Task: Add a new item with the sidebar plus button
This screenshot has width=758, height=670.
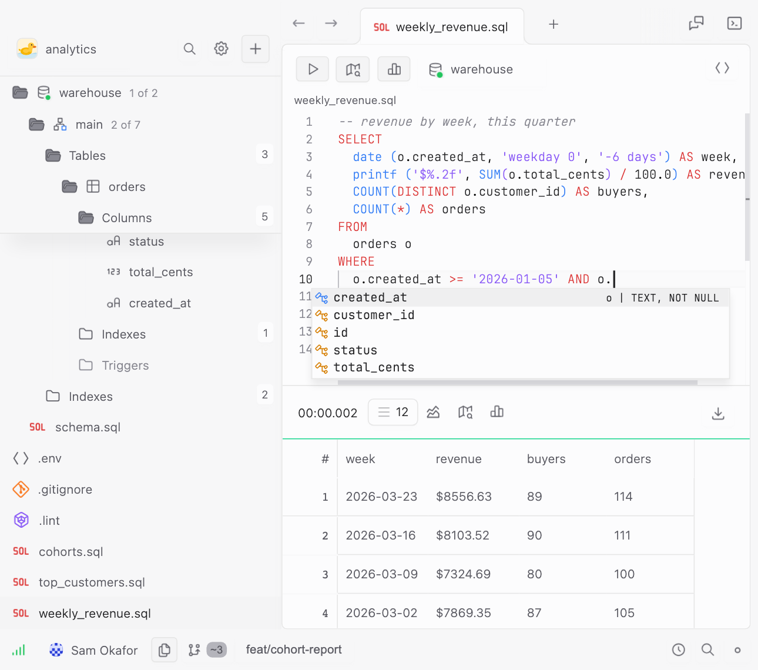Action: tap(256, 49)
